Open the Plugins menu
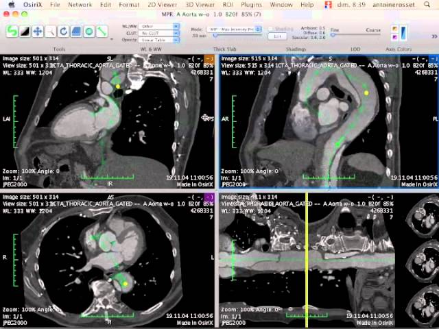 point(252,5)
